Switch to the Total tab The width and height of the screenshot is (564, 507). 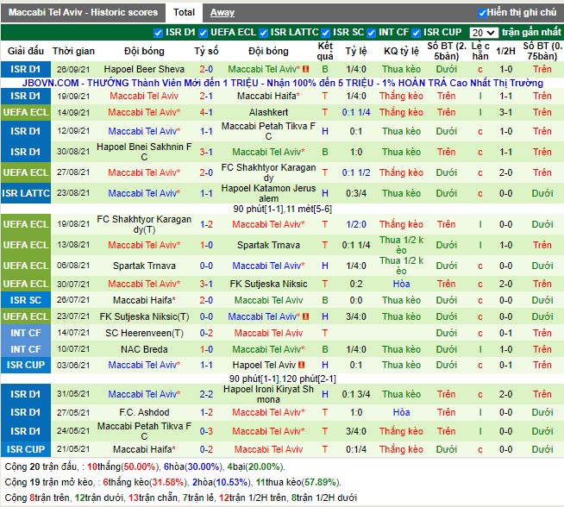(x=184, y=13)
